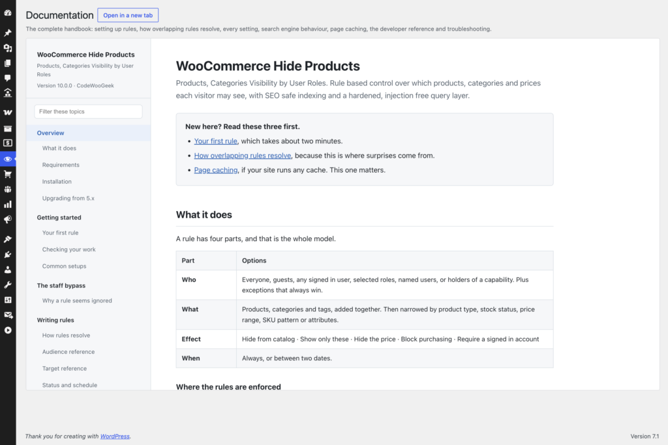Open Users person icon
This screenshot has width=668, height=445.
click(8, 270)
